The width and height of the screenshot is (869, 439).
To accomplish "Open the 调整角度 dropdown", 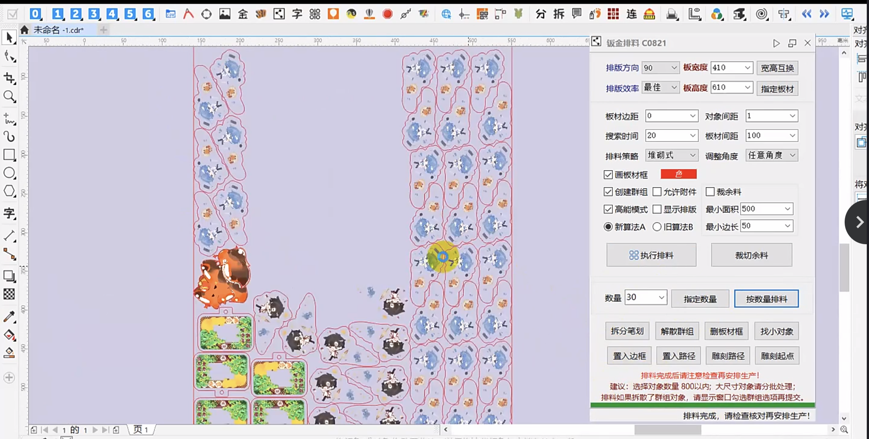I will [792, 155].
